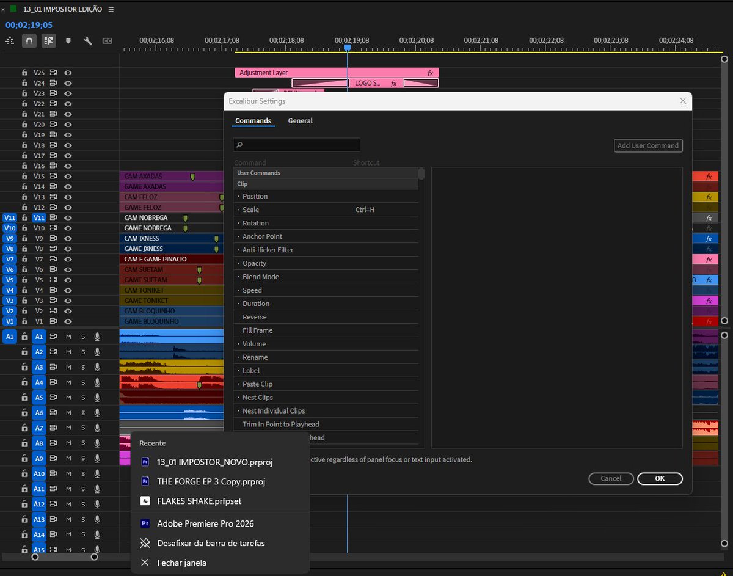Toggle track targeting for A4

(x=39, y=382)
